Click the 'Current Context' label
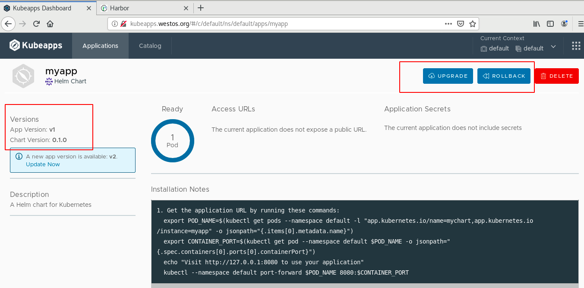 pos(502,38)
